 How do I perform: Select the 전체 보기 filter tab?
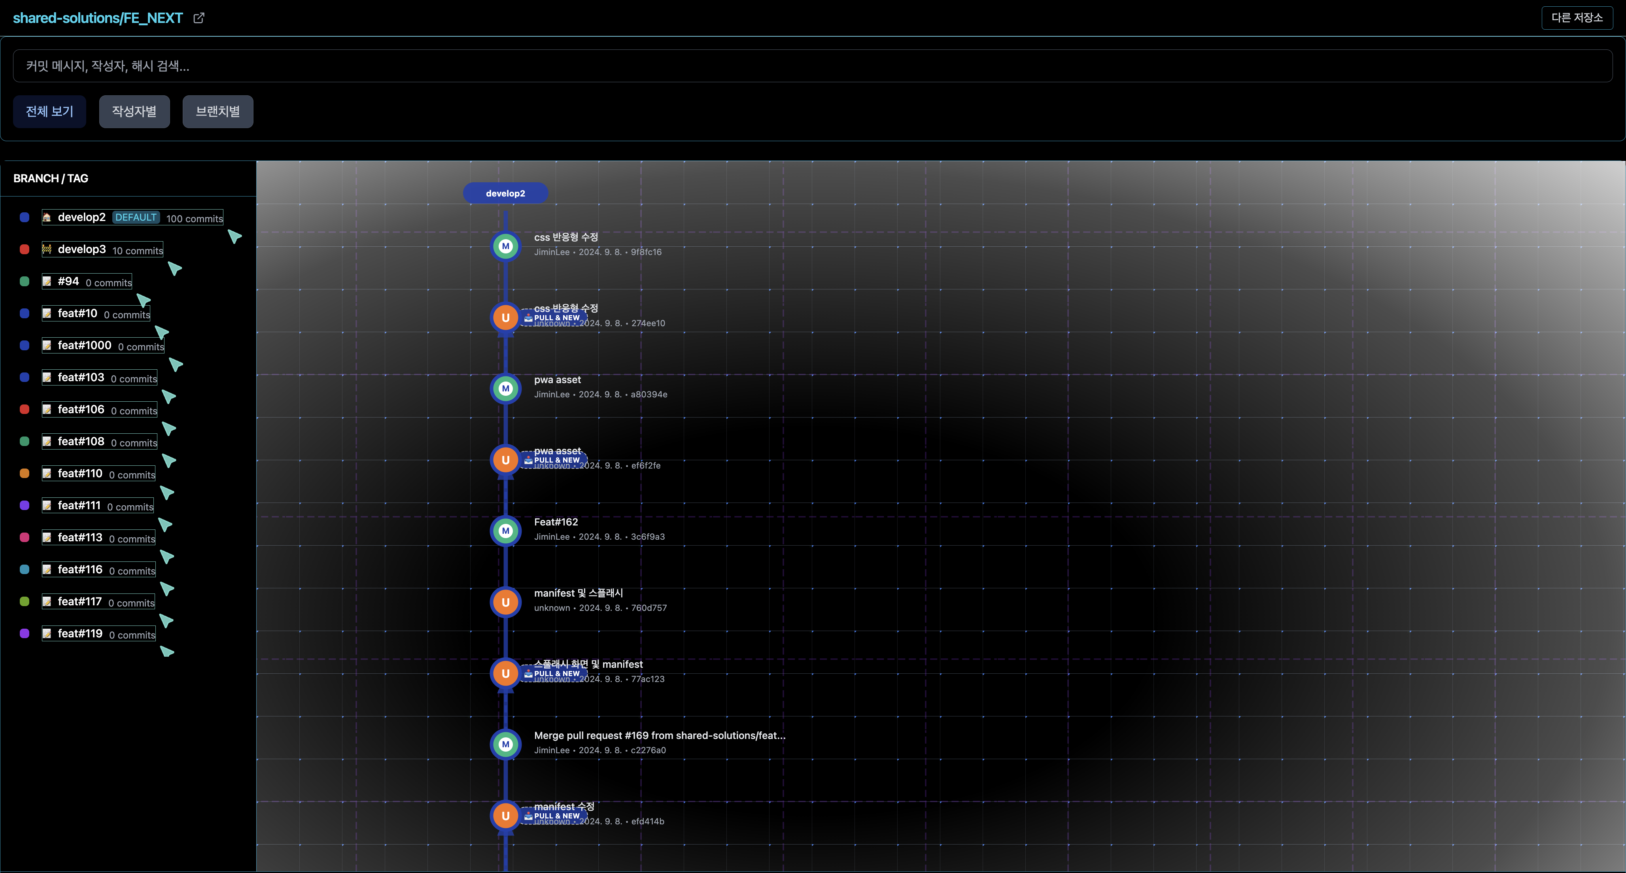[49, 111]
